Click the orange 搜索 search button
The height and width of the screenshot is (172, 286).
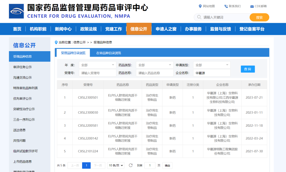(x=259, y=17)
